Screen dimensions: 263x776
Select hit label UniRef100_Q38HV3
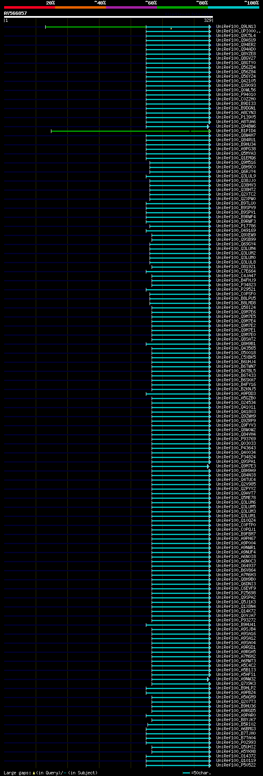tap(236, 185)
